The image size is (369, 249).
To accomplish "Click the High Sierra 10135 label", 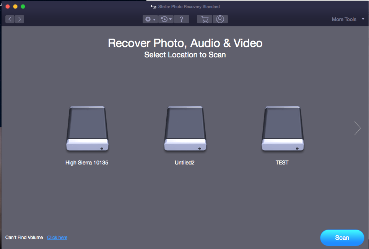I will pos(87,163).
